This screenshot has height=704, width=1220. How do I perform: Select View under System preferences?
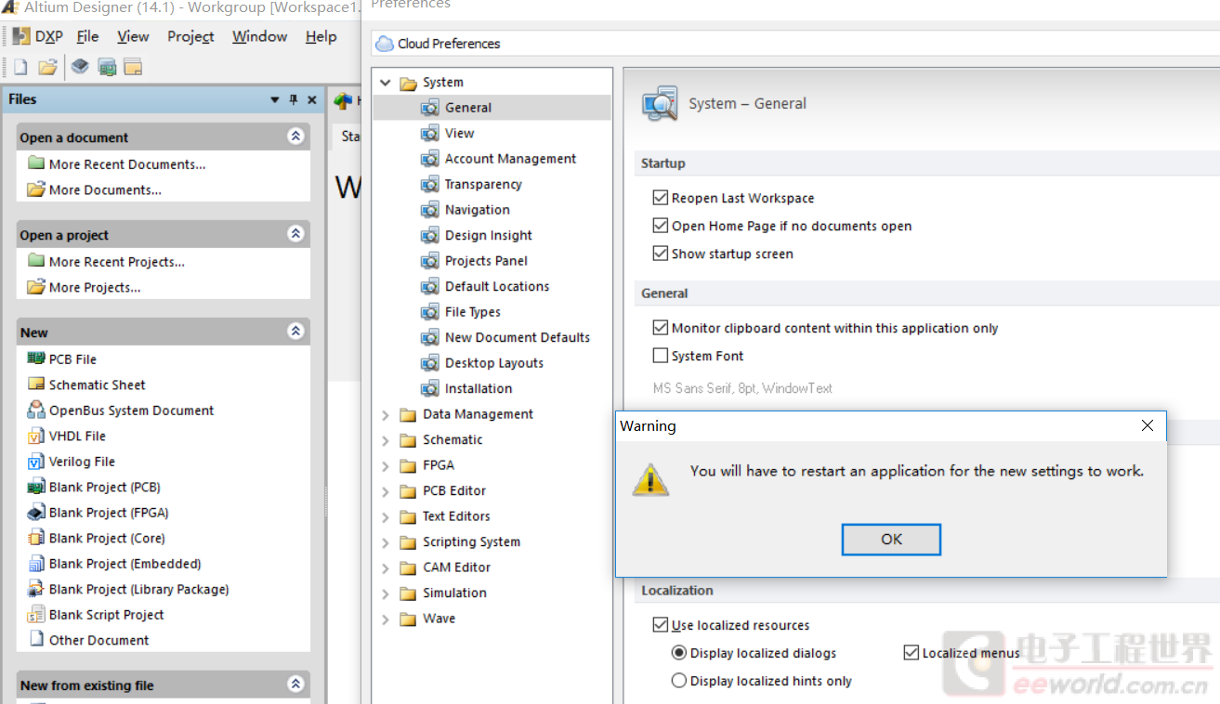460,133
